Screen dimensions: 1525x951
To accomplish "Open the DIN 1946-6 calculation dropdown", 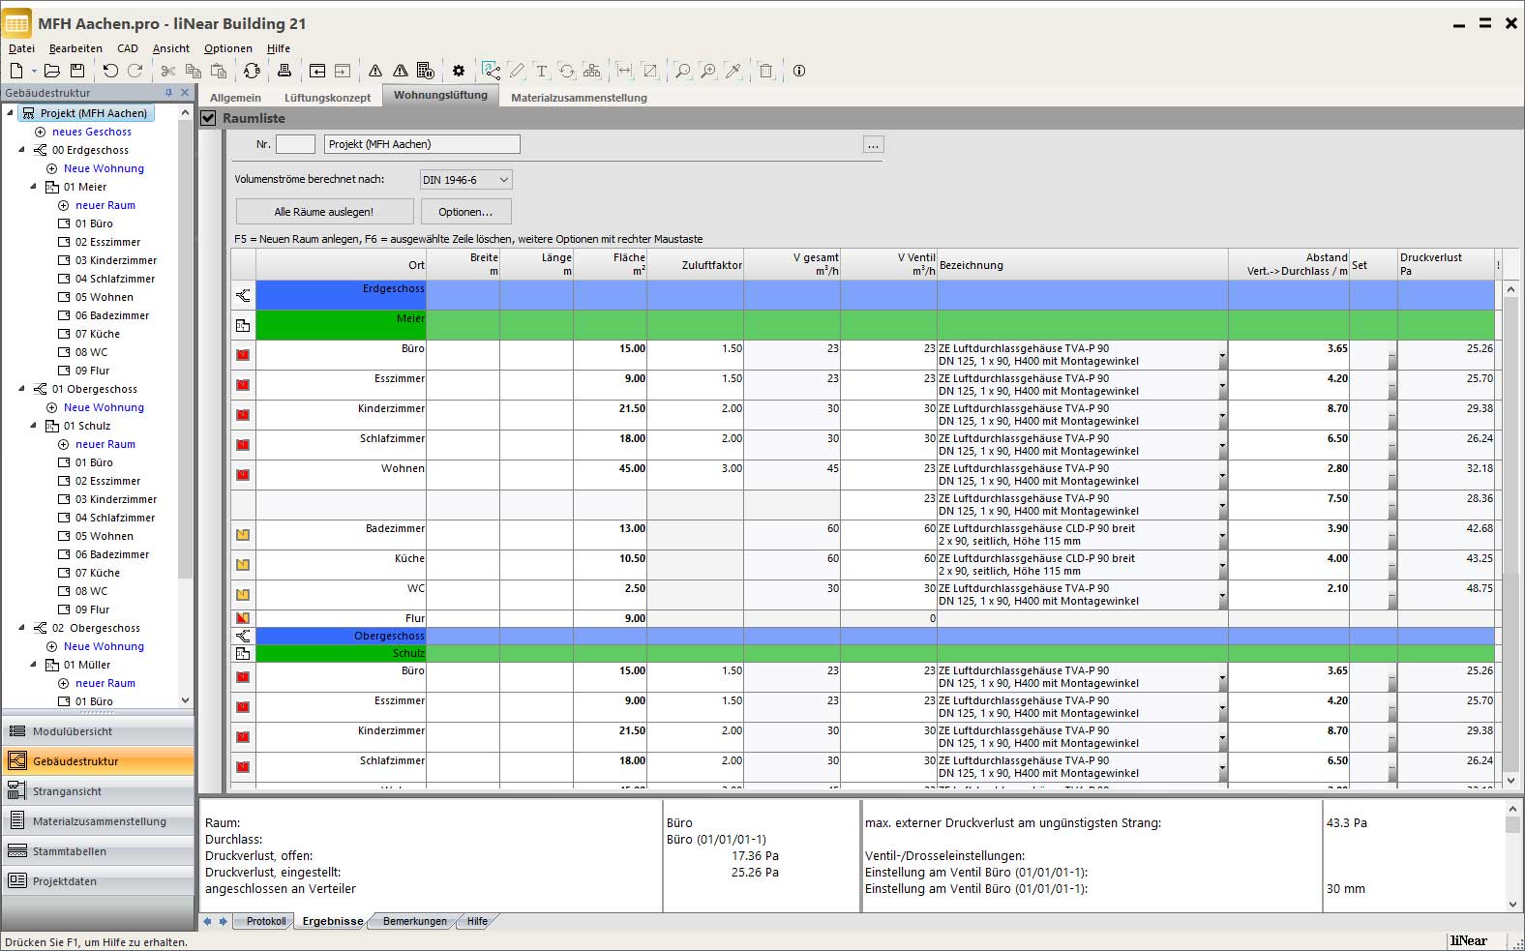I will (x=465, y=180).
